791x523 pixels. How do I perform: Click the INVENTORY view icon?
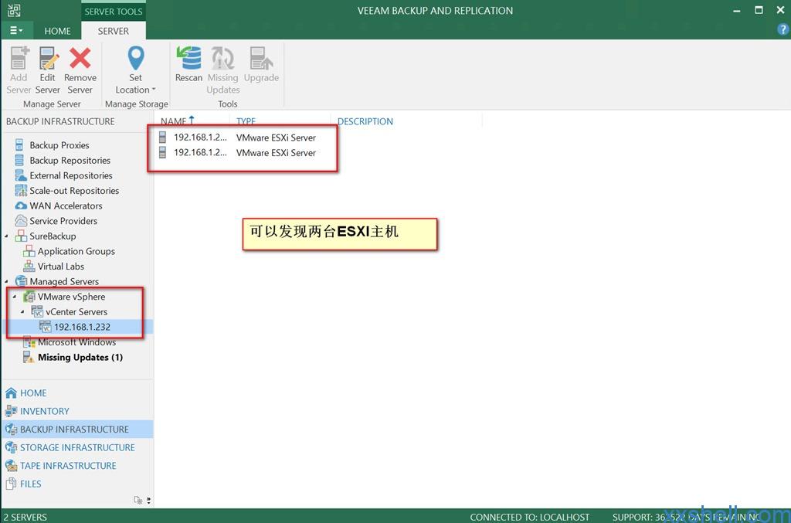tap(11, 411)
